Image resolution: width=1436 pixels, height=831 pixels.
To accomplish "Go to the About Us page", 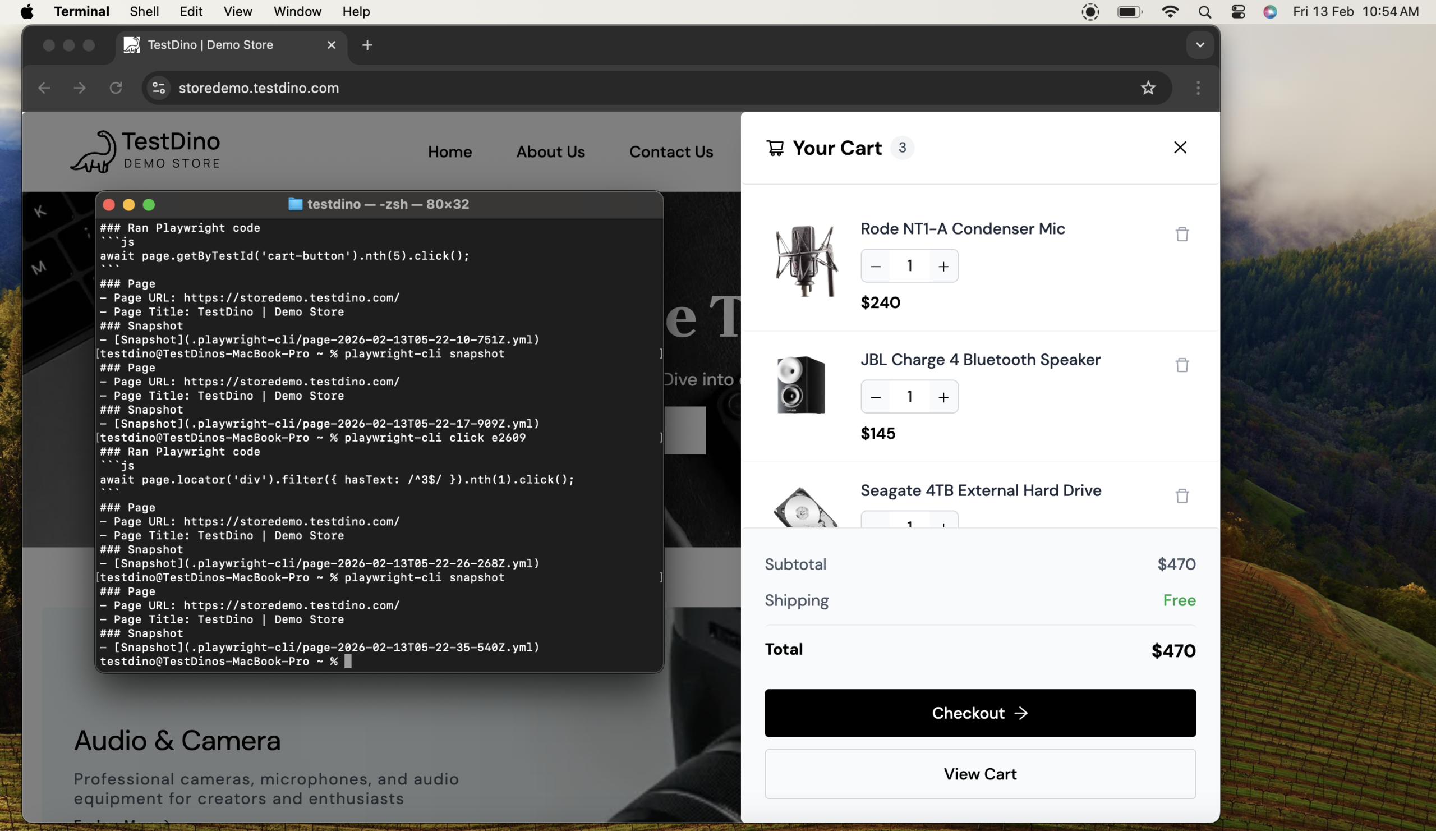I will pos(550,151).
